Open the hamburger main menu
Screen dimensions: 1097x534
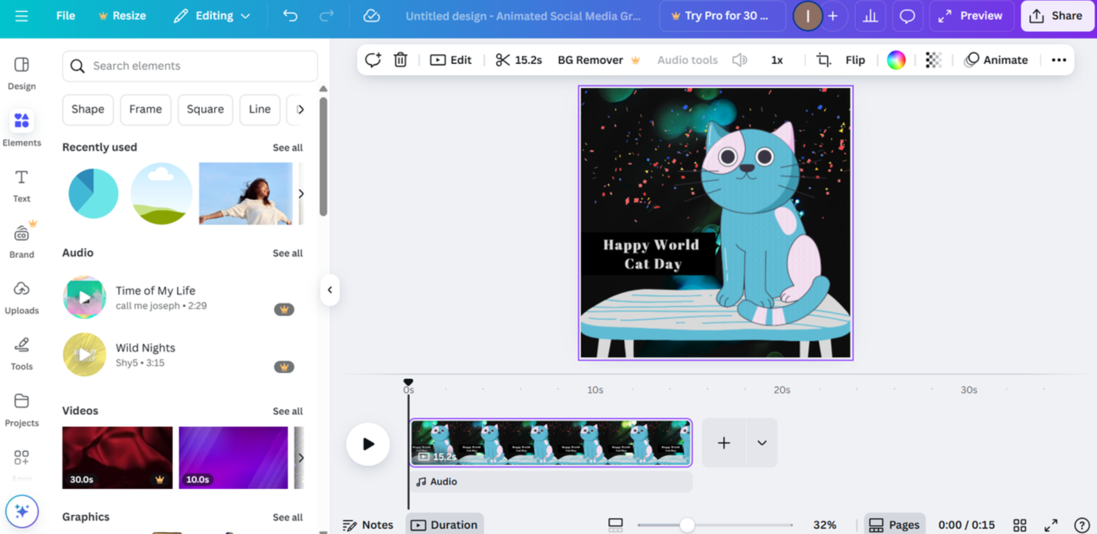tap(21, 16)
